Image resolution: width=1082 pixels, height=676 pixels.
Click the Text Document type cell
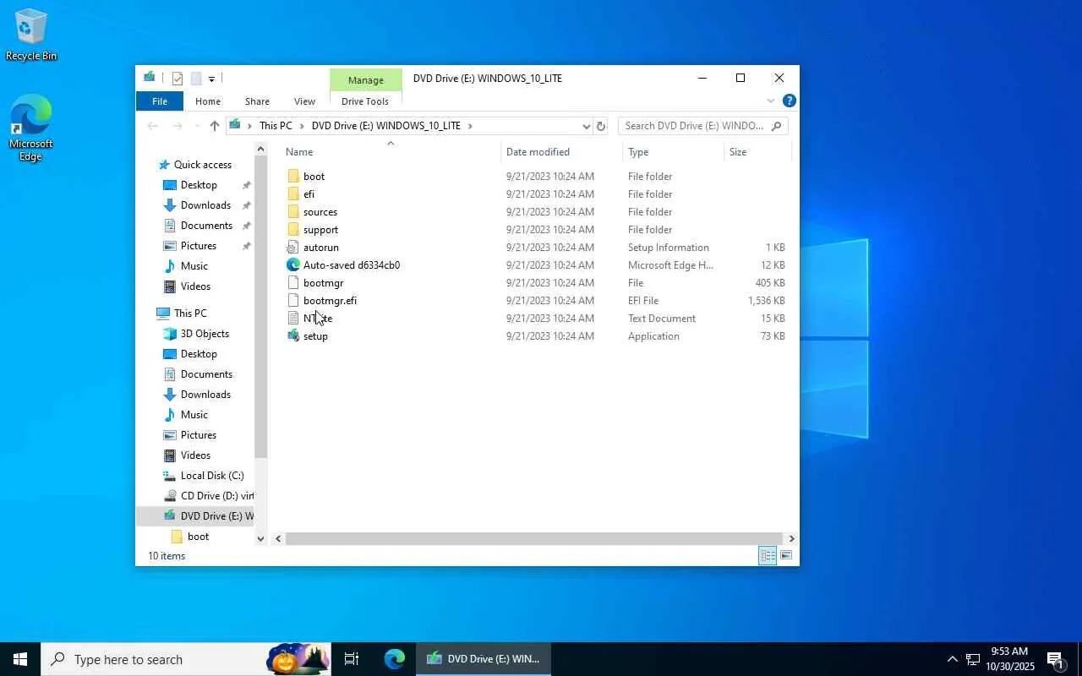(x=662, y=319)
